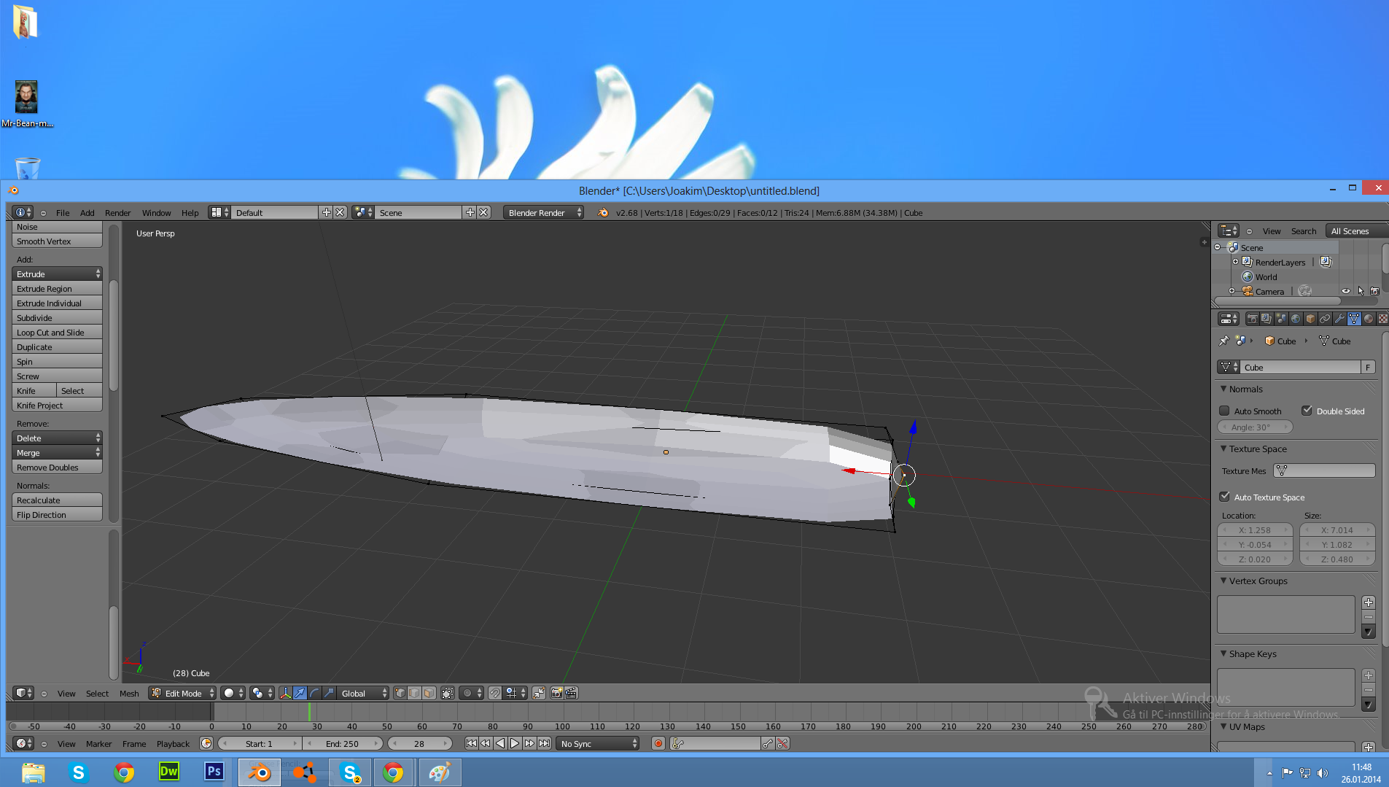Collapse the Texture Space panel
Screen dimensions: 1389x787
pyautogui.click(x=1223, y=449)
